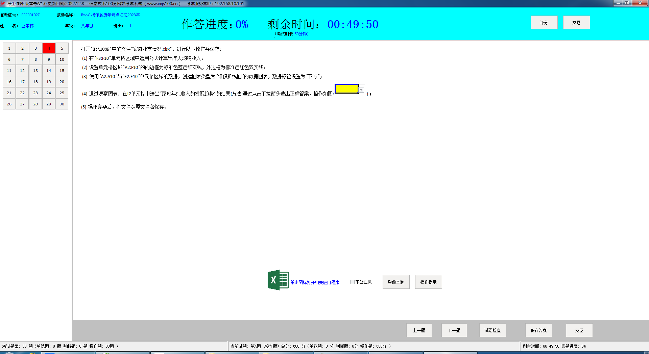This screenshot has width=649, height=354.
Task: Click the 重做本题 button
Action: tap(396, 282)
